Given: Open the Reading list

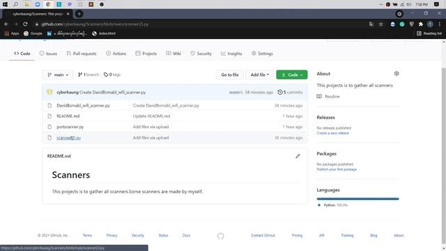Looking at the screenshot, I should (x=429, y=33).
